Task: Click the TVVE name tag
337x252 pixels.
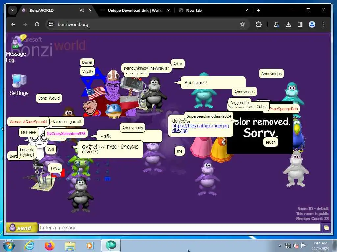Action: pyautogui.click(x=55, y=168)
